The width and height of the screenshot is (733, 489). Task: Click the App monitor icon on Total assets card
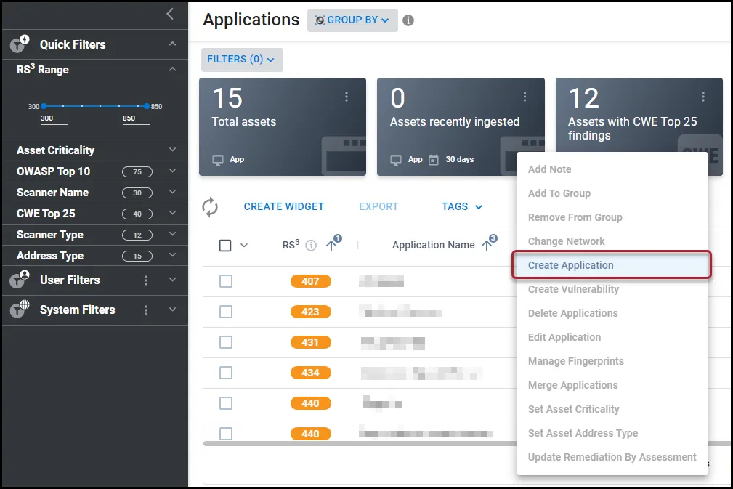tap(218, 160)
